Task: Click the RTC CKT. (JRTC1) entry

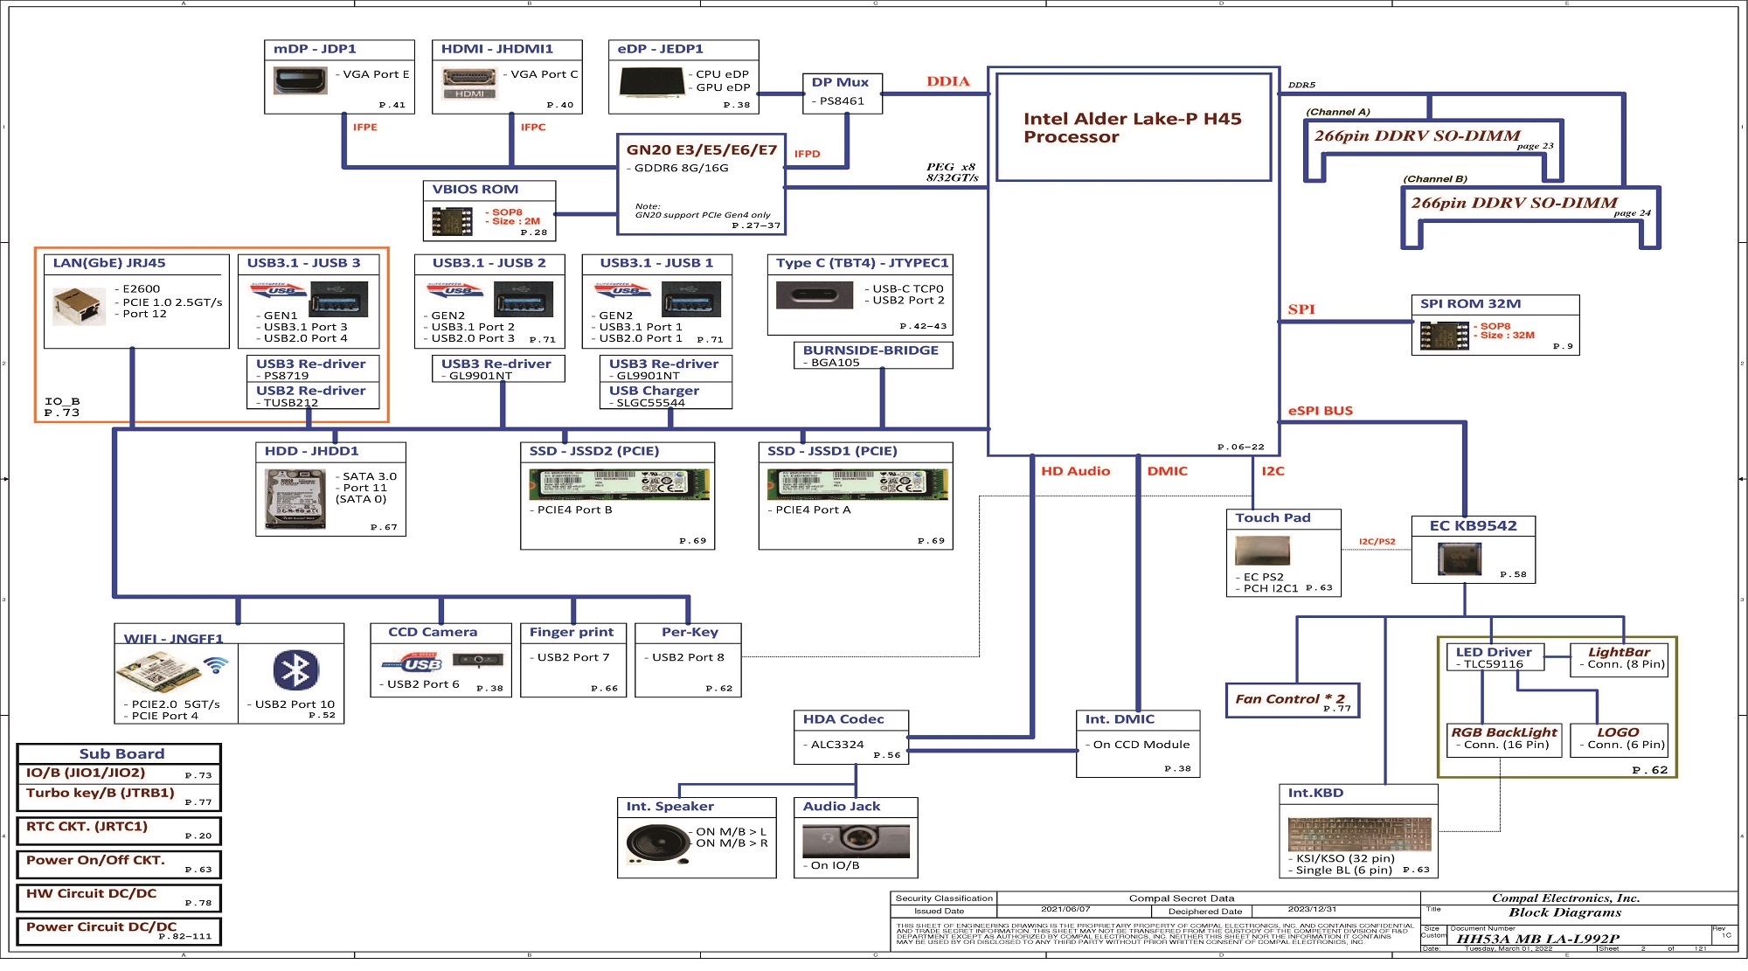Action: click(x=120, y=830)
